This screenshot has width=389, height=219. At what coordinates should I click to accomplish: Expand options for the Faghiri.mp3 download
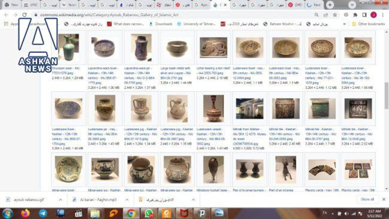click(127, 200)
